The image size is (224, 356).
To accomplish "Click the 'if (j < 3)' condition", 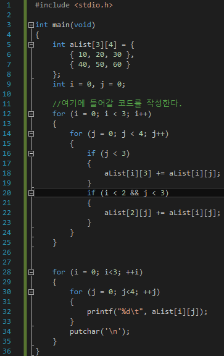I will click(x=109, y=153).
